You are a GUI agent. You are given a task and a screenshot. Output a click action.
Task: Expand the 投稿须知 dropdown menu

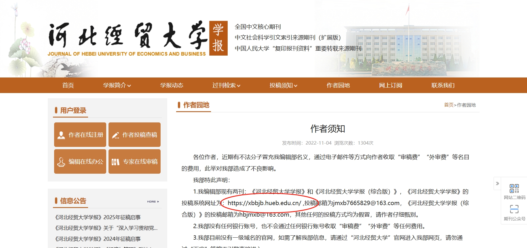[283, 85]
